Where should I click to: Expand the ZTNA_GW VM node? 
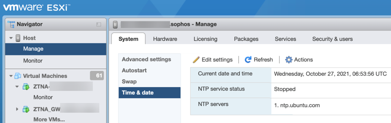17,109
